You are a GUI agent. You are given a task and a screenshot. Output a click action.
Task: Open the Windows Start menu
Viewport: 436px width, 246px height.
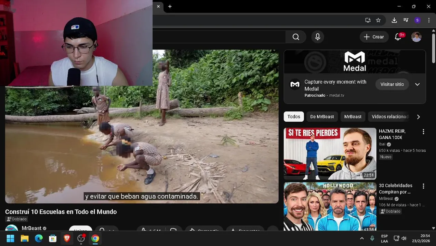click(10, 238)
